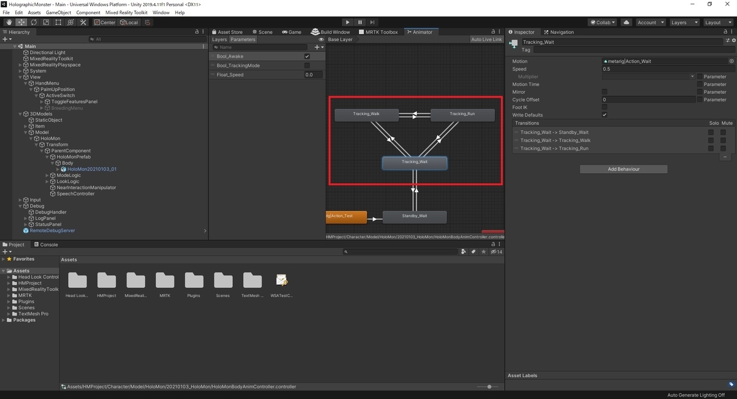Image resolution: width=737 pixels, height=399 pixels.
Task: Search by type icon in Project
Action: pos(464,252)
